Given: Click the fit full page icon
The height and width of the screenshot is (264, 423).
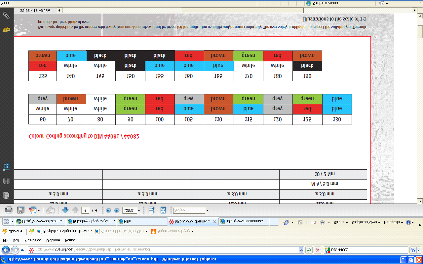Looking at the screenshot, I should coord(163,210).
